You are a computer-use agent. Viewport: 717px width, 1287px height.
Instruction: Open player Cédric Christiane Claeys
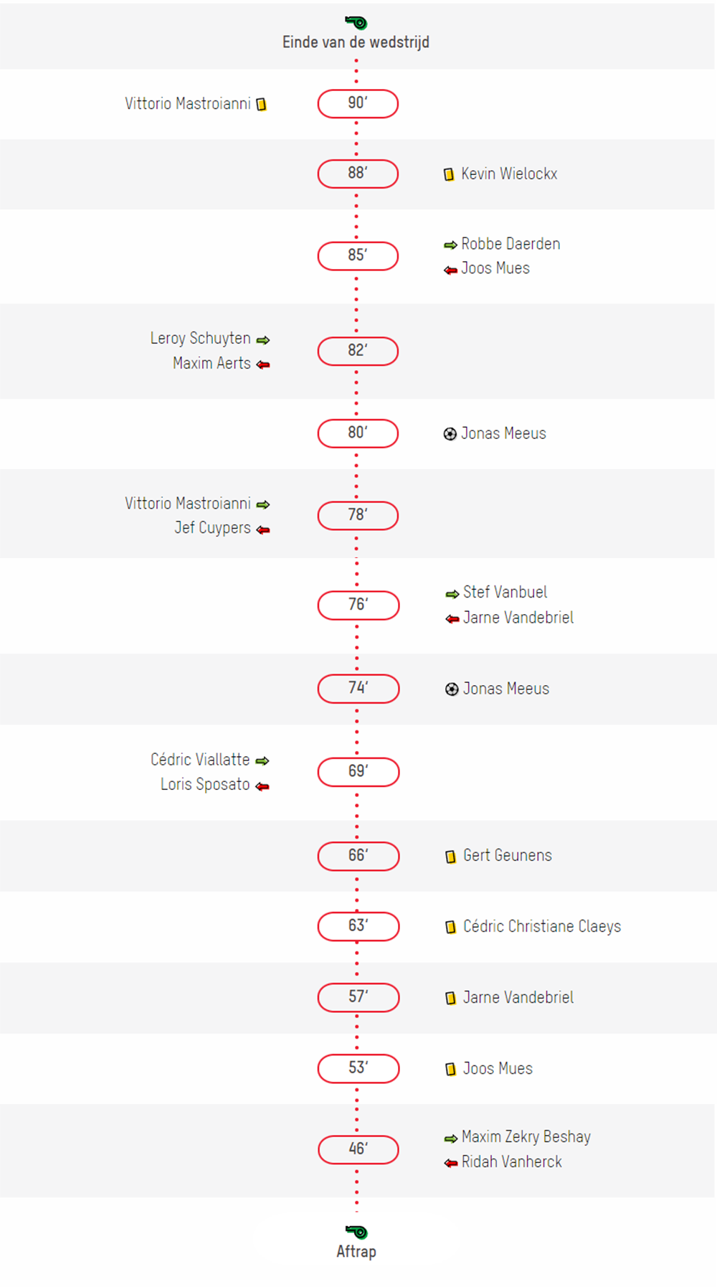542,926
